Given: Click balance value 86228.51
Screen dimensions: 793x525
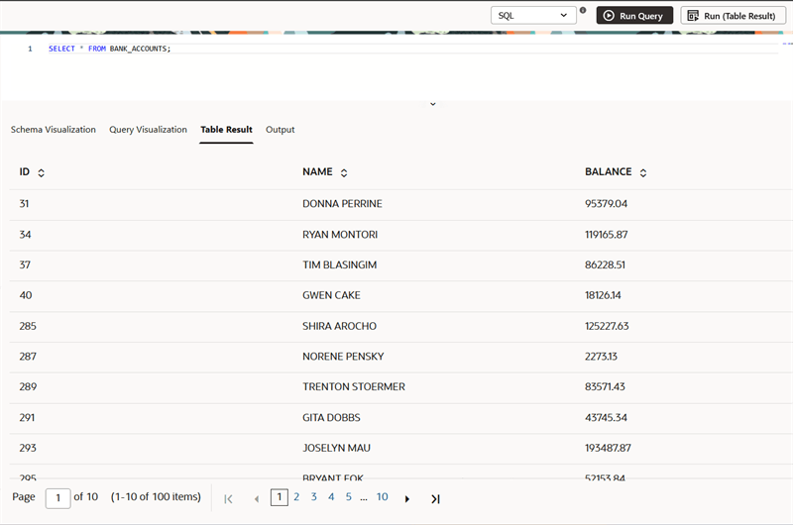Looking at the screenshot, I should 605,264.
